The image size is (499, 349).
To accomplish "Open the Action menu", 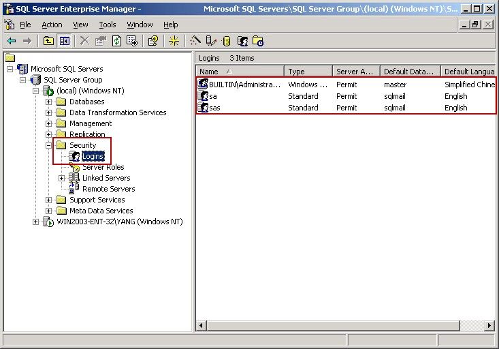I will 52,25.
